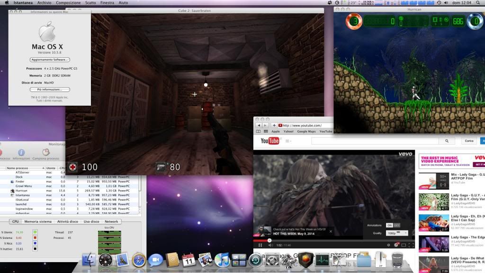Click Più informazioni button

pos(49,90)
